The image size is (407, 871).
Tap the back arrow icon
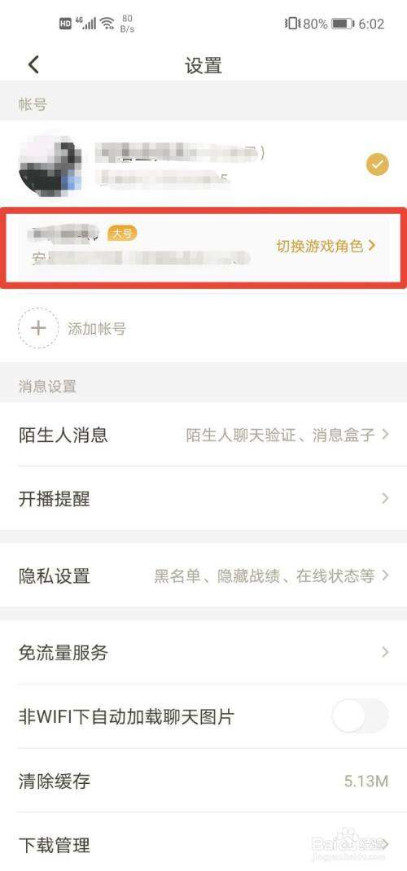click(33, 65)
